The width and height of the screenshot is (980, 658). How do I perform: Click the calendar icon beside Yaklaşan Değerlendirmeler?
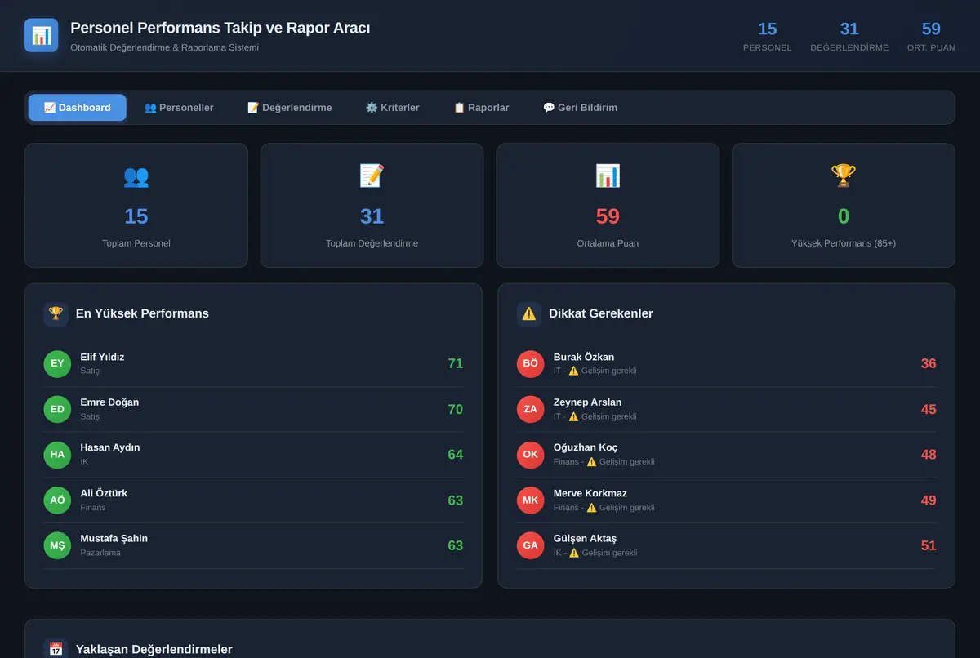[56, 649]
